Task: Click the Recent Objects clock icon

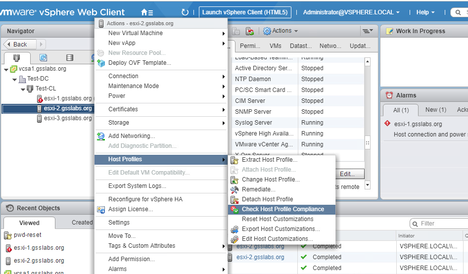Action: point(10,208)
